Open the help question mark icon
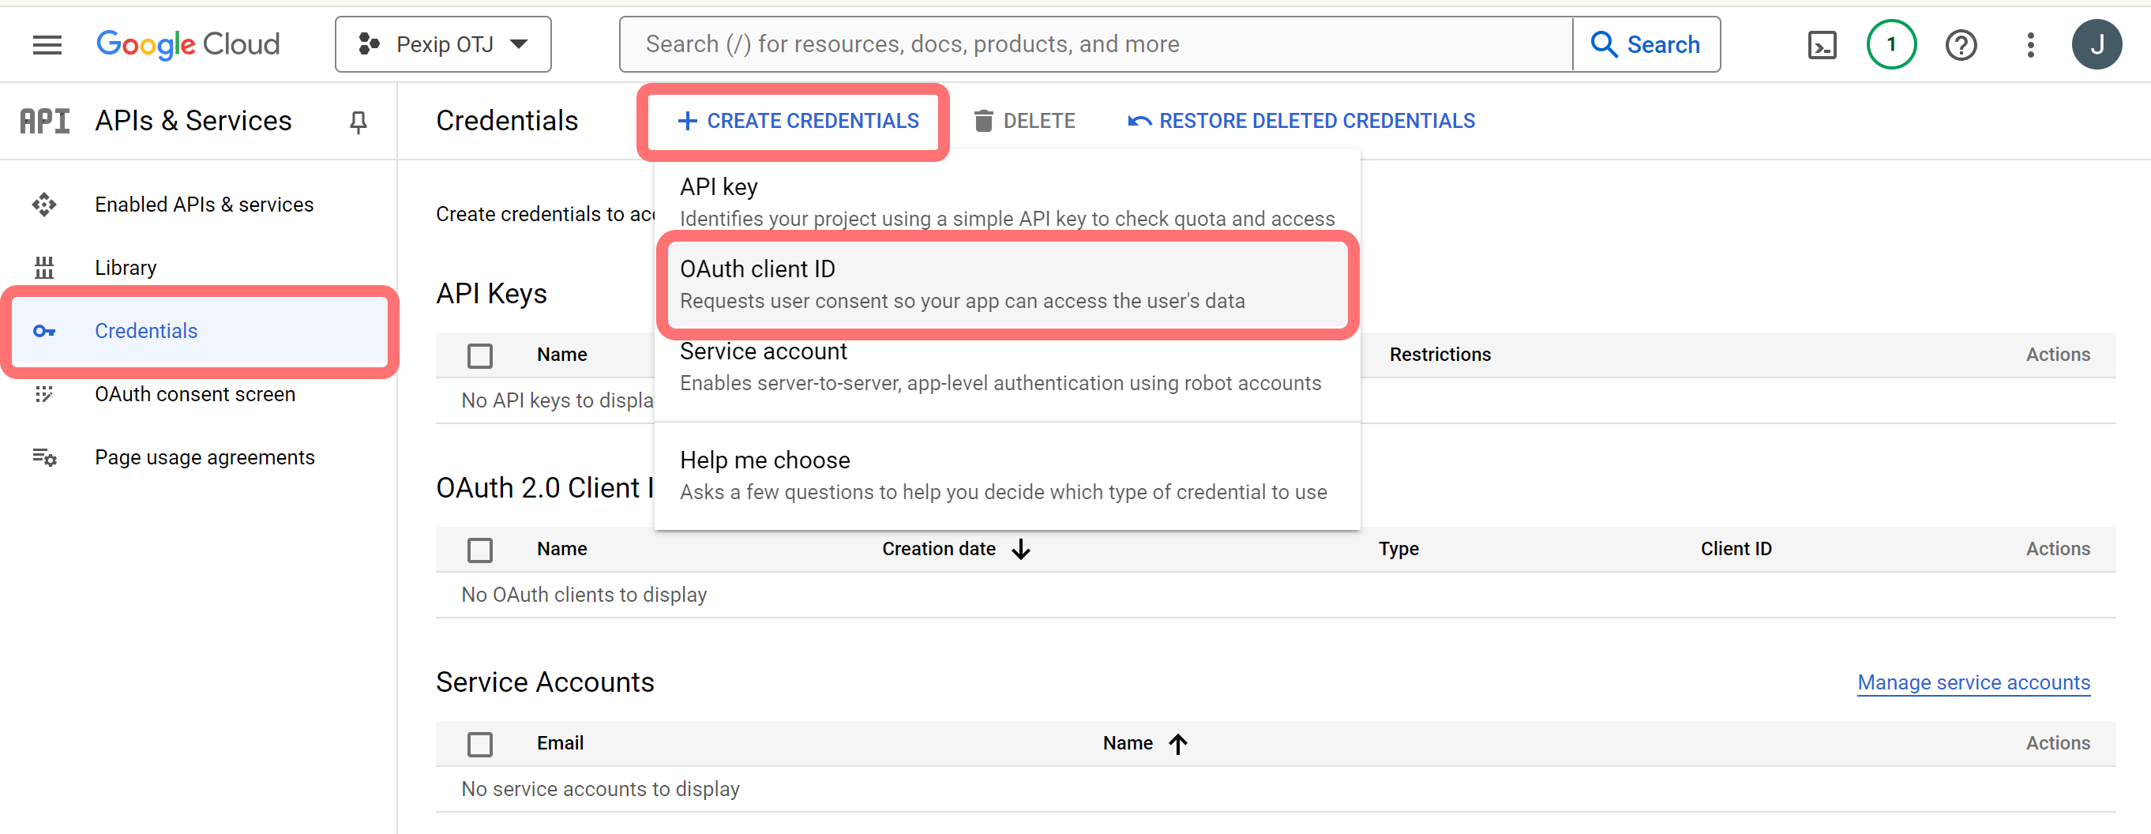Image resolution: width=2151 pixels, height=834 pixels. click(x=1960, y=44)
